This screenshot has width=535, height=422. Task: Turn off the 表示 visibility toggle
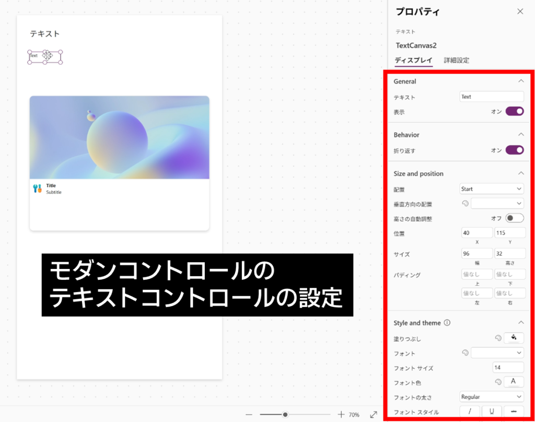[x=514, y=111]
